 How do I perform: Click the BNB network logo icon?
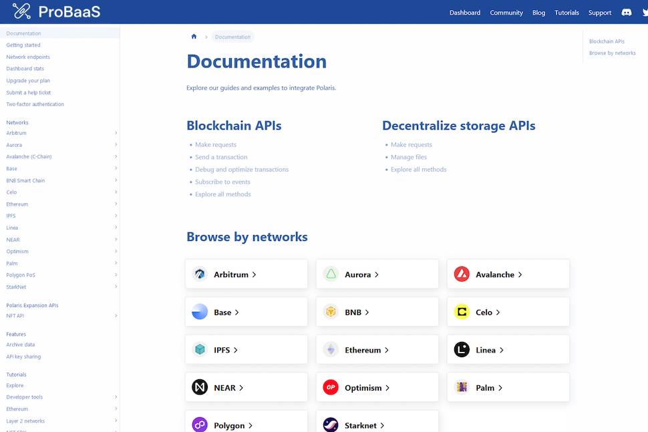point(331,312)
